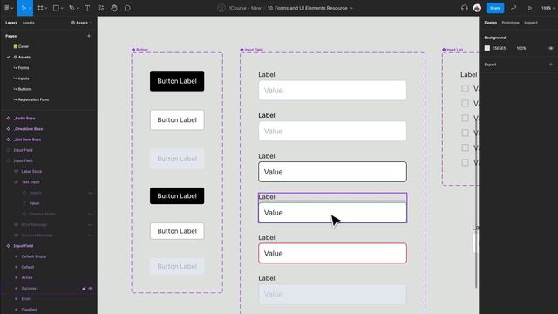Add an export setting with plus icon
This screenshot has height=314, width=558.
(x=550, y=65)
